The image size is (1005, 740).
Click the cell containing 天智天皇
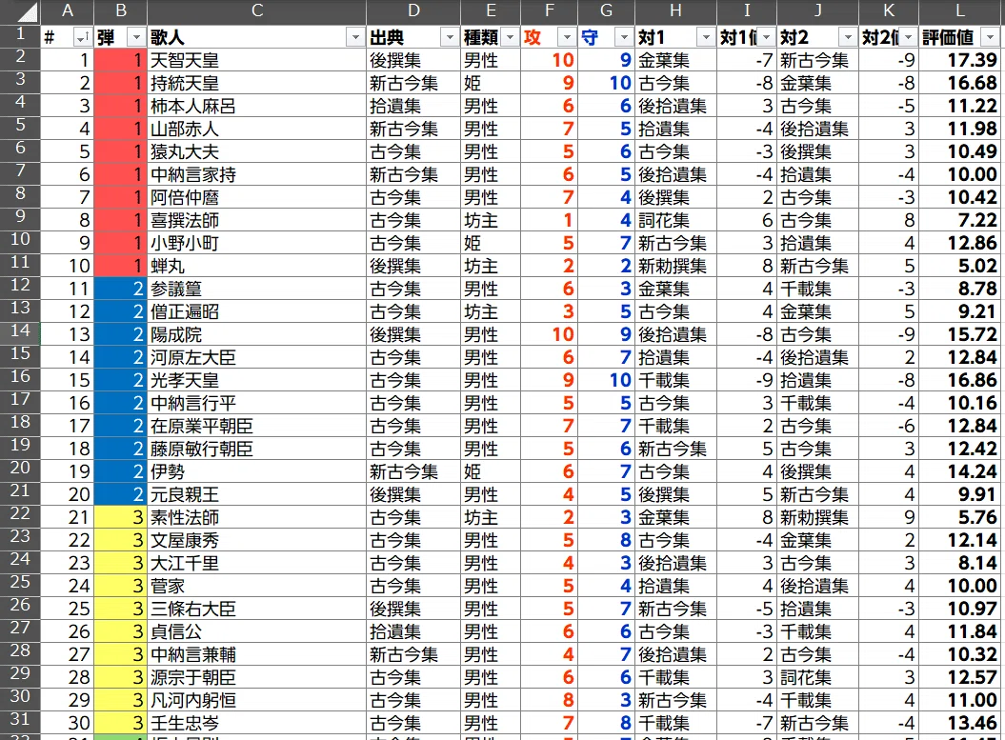(257, 60)
